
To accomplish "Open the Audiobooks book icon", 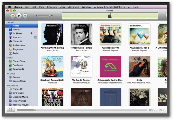I will click(10, 45).
